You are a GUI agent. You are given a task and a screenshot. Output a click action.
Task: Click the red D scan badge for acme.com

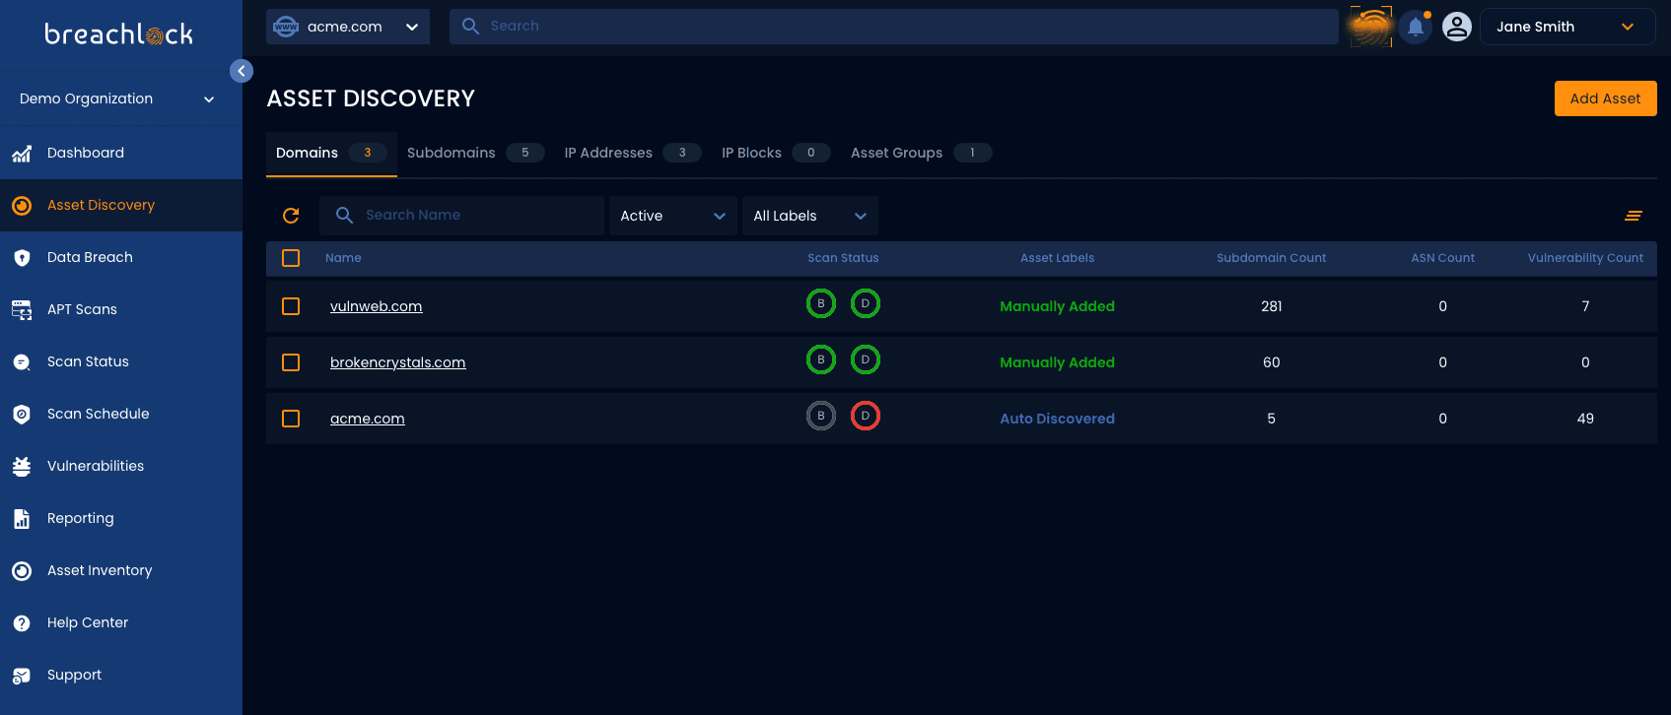click(x=866, y=416)
